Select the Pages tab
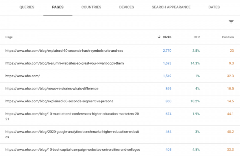 (x=58, y=7)
